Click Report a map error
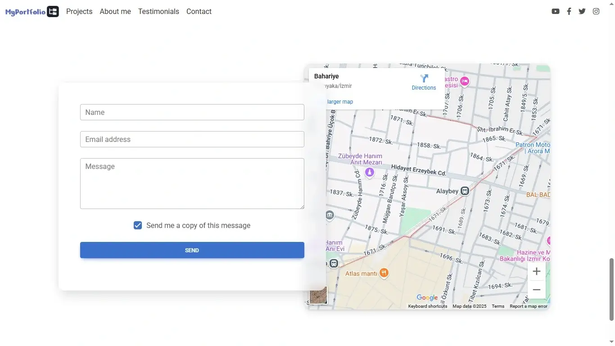Image resolution: width=615 pixels, height=346 pixels. (x=529, y=306)
